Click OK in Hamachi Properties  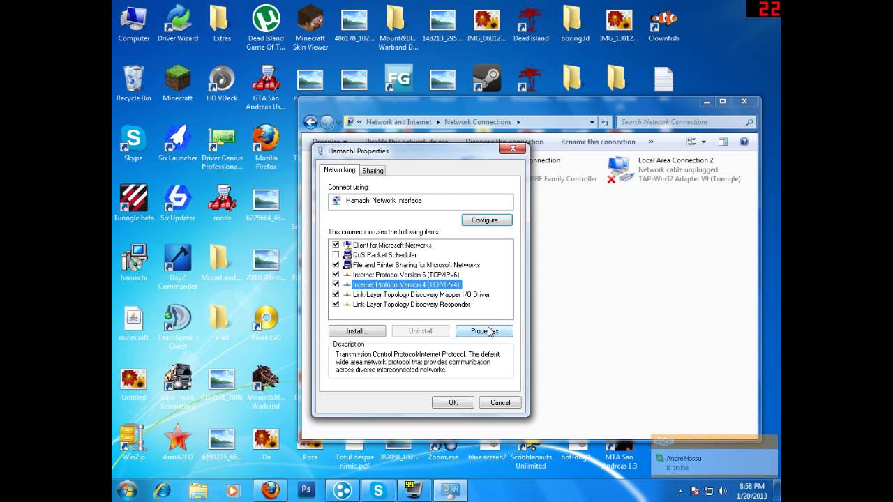tap(453, 402)
